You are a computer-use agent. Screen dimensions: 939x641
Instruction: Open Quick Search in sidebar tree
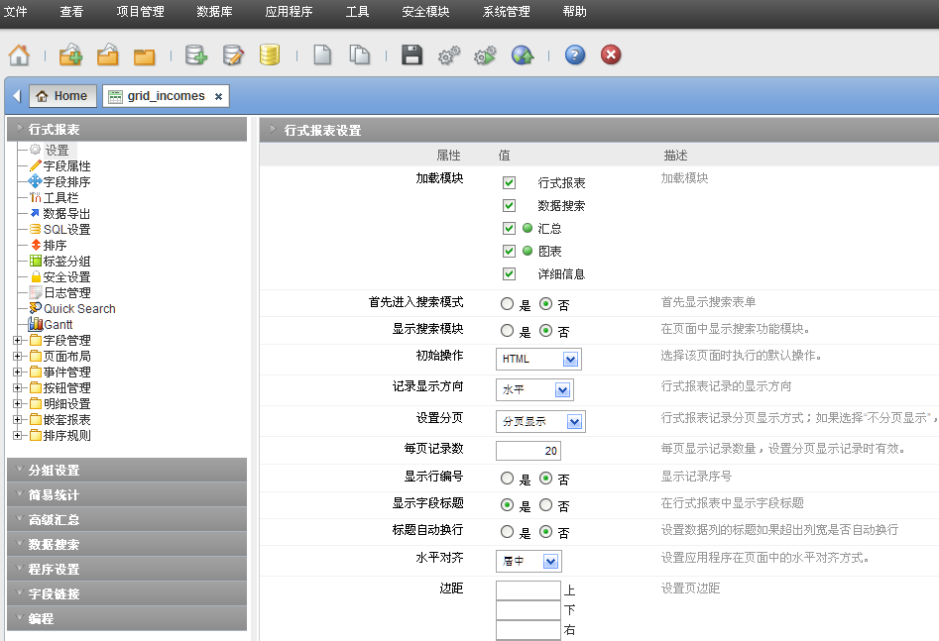pyautogui.click(x=79, y=309)
